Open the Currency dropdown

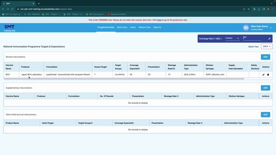coord(232,38)
